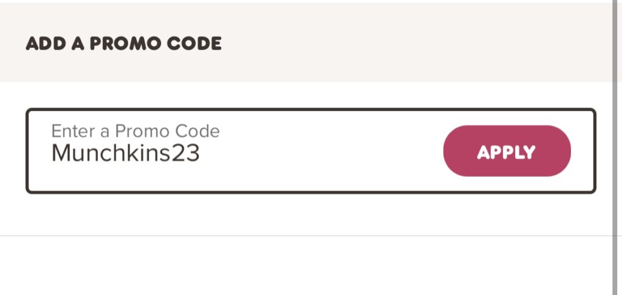Click the empty area below the divider line
622x295 pixels.
click(x=306, y=266)
